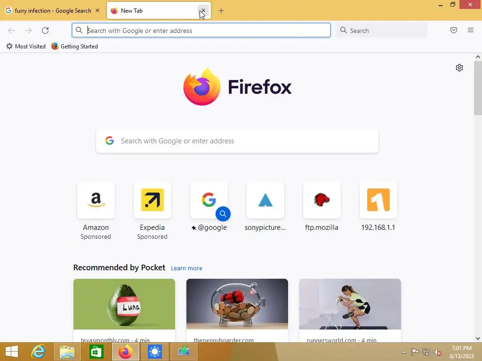The width and height of the screenshot is (482, 361).
Task: Click the network status tray icon
Action: (426, 352)
